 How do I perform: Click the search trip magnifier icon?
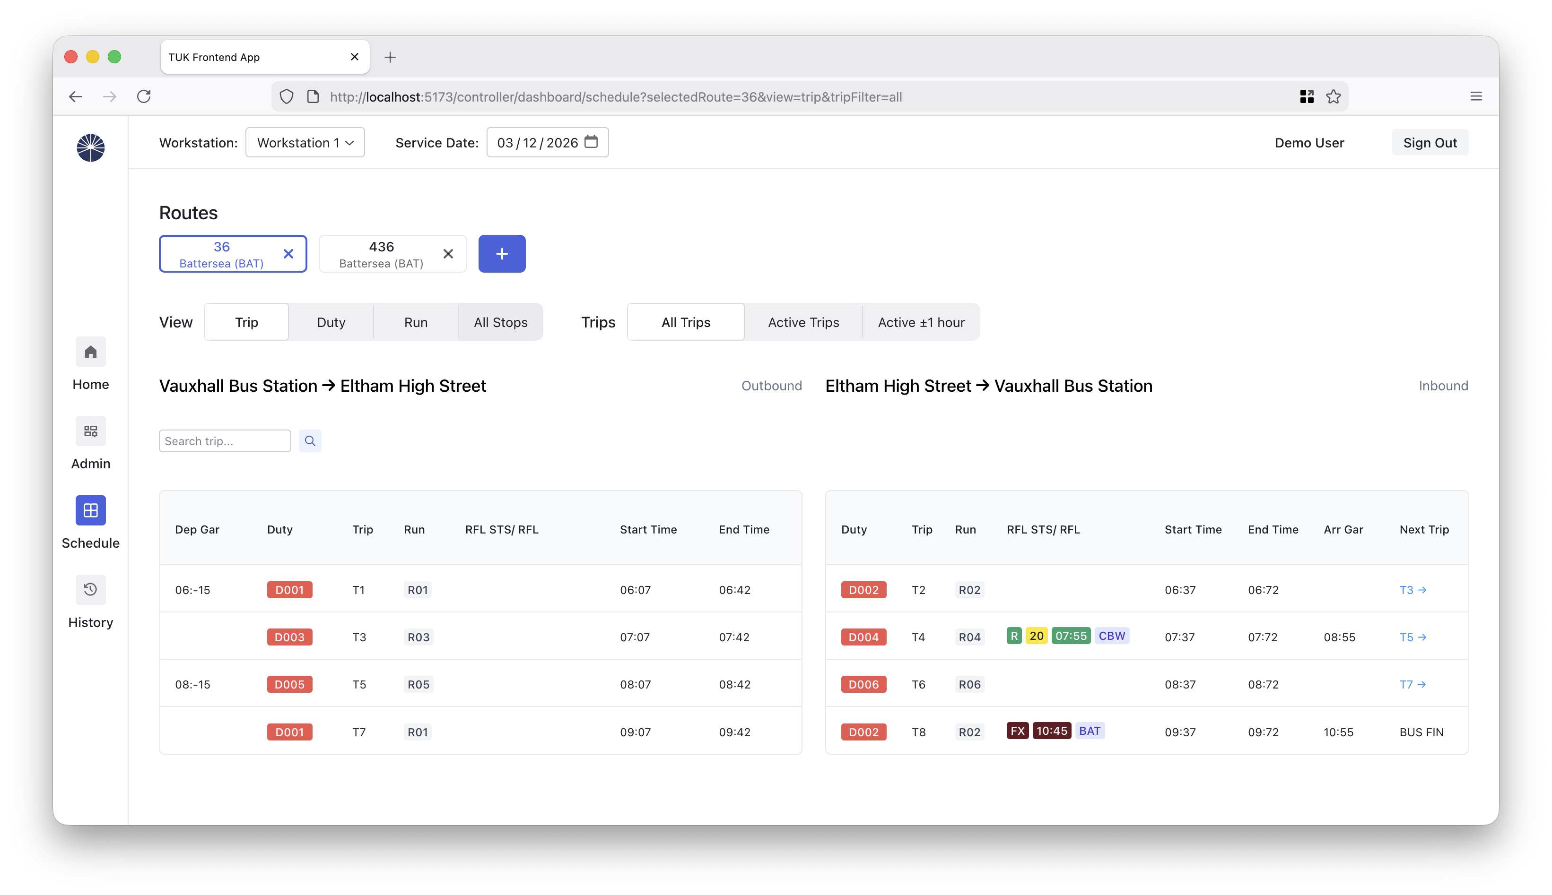310,441
